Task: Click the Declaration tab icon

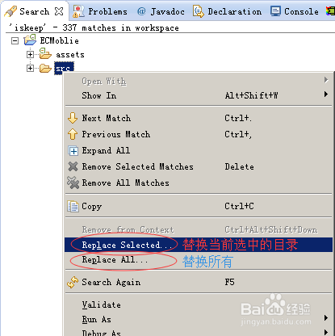Action: click(199, 11)
